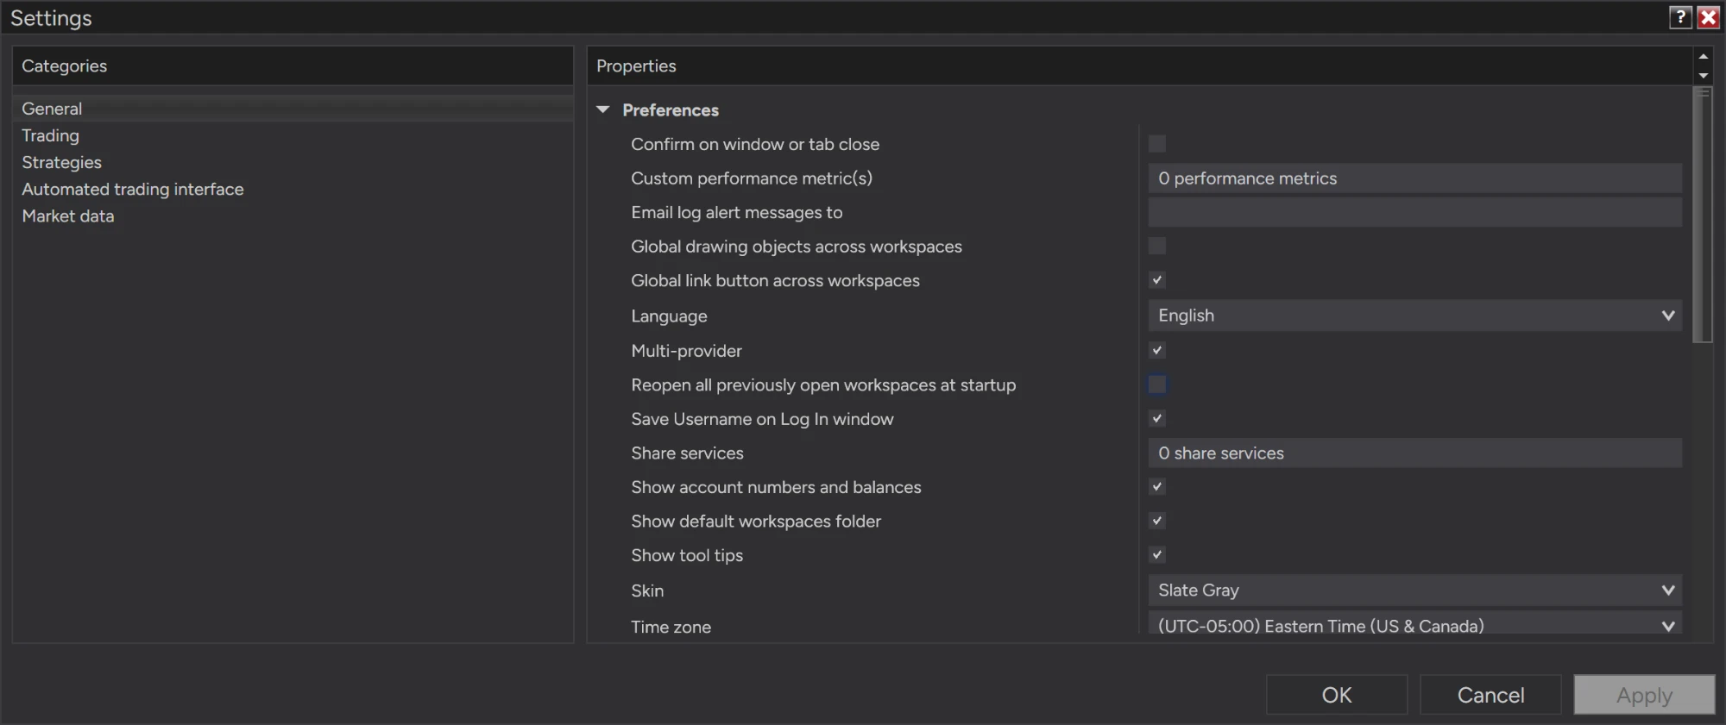The image size is (1726, 725).
Task: Uncheck Global link button across workspaces
Action: (1157, 280)
